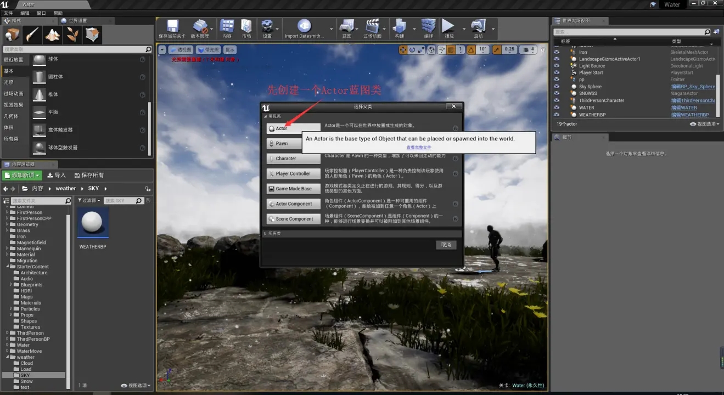The width and height of the screenshot is (724, 395).
Task: Select the translate gizmo icon in viewport
Action: pyautogui.click(x=403, y=49)
